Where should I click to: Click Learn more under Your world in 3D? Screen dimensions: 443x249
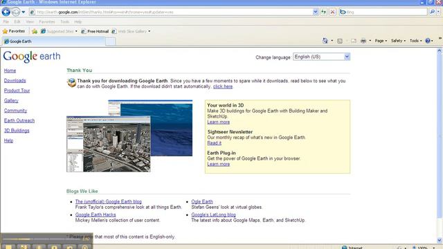(219, 122)
